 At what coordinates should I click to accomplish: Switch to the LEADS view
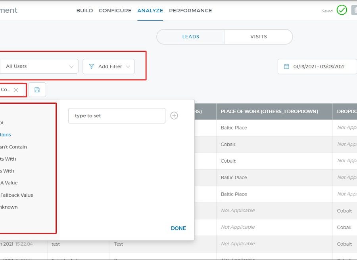191,37
